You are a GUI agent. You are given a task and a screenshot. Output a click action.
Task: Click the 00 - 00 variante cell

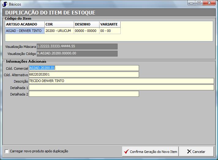click(x=110, y=31)
